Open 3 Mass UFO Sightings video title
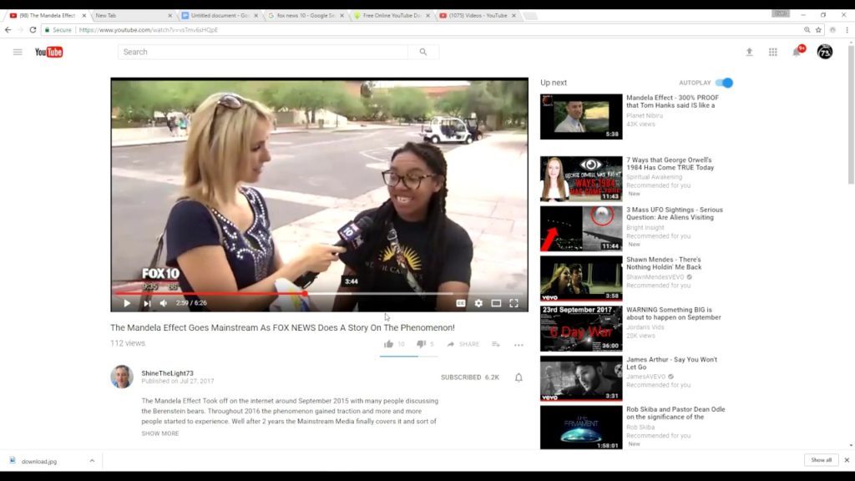This screenshot has width=855, height=481. coord(675,213)
